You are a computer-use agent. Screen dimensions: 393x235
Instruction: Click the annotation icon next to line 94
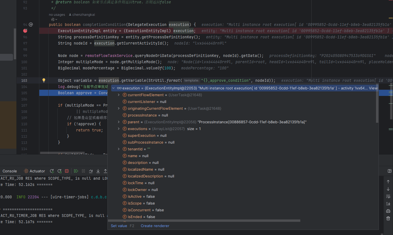click(x=31, y=25)
